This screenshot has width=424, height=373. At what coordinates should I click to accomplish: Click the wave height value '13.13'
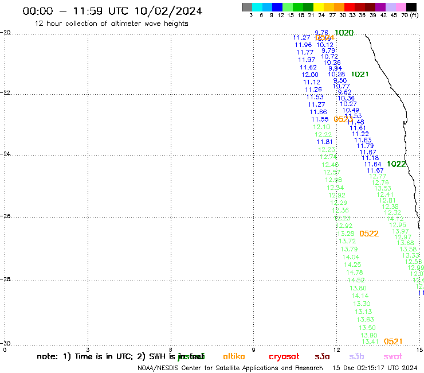pos(363,312)
